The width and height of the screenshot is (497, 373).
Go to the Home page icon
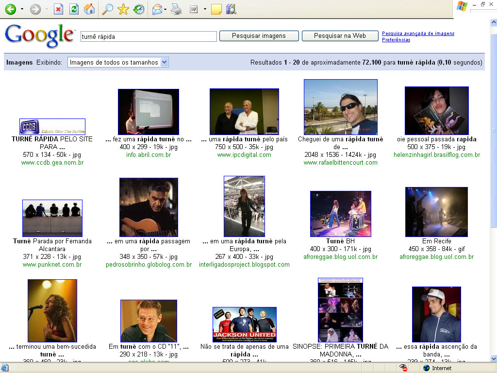89,9
